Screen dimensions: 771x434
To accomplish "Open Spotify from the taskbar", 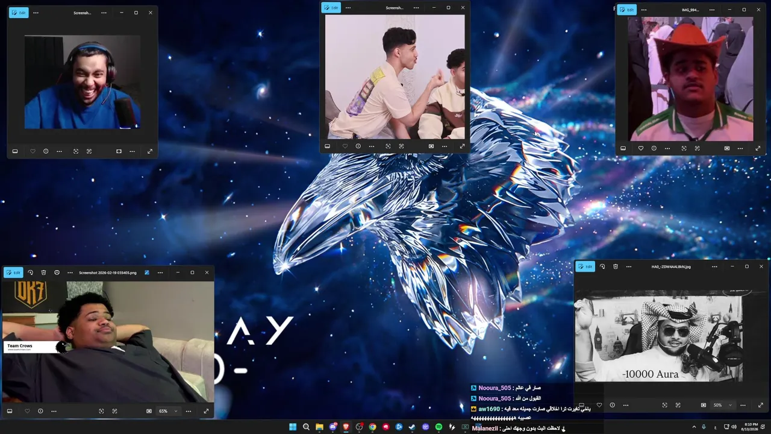I will (439, 427).
